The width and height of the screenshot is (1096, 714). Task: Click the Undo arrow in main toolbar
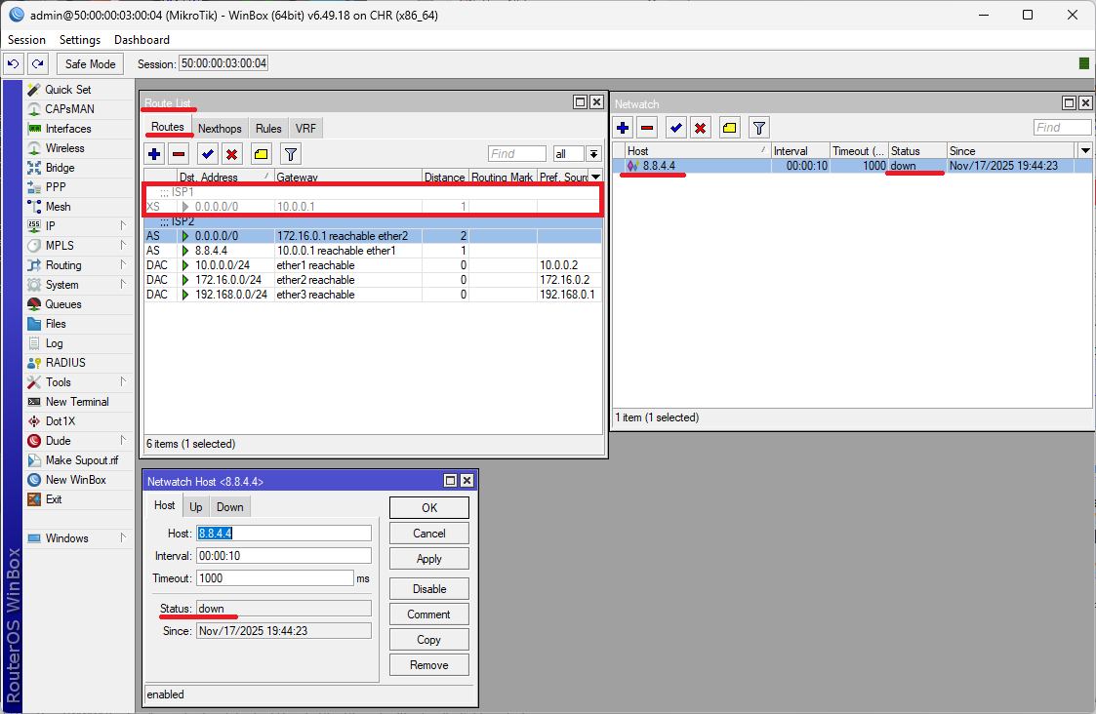coord(13,63)
